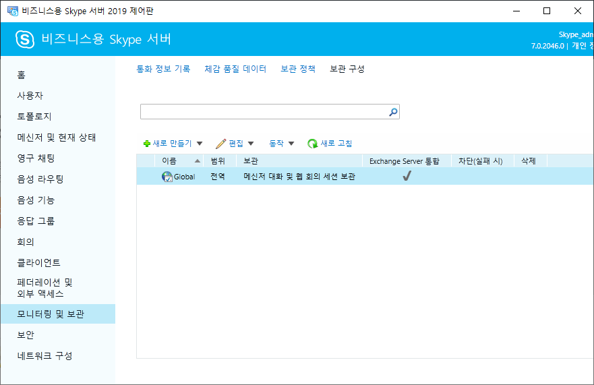Open the 새로 만들기 dropdown arrow
Image resolution: width=594 pixels, height=385 pixels.
[x=200, y=144]
